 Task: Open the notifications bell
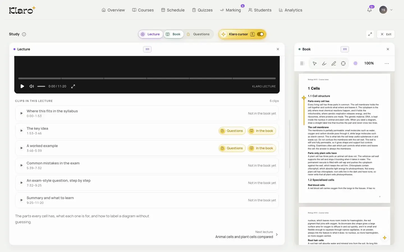click(x=369, y=10)
